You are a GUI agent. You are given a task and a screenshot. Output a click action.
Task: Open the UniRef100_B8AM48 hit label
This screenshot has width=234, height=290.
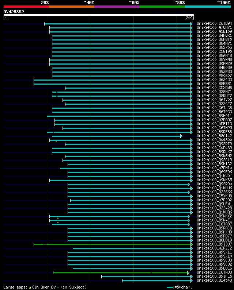[x=214, y=56]
